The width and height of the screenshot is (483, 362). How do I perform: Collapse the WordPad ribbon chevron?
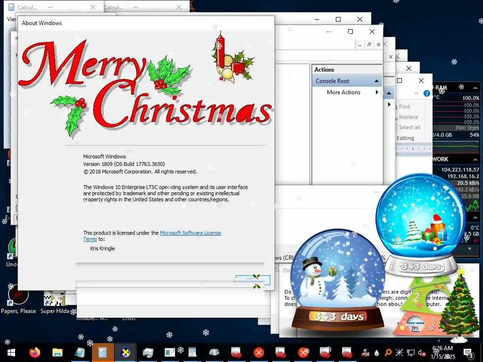click(x=416, y=93)
